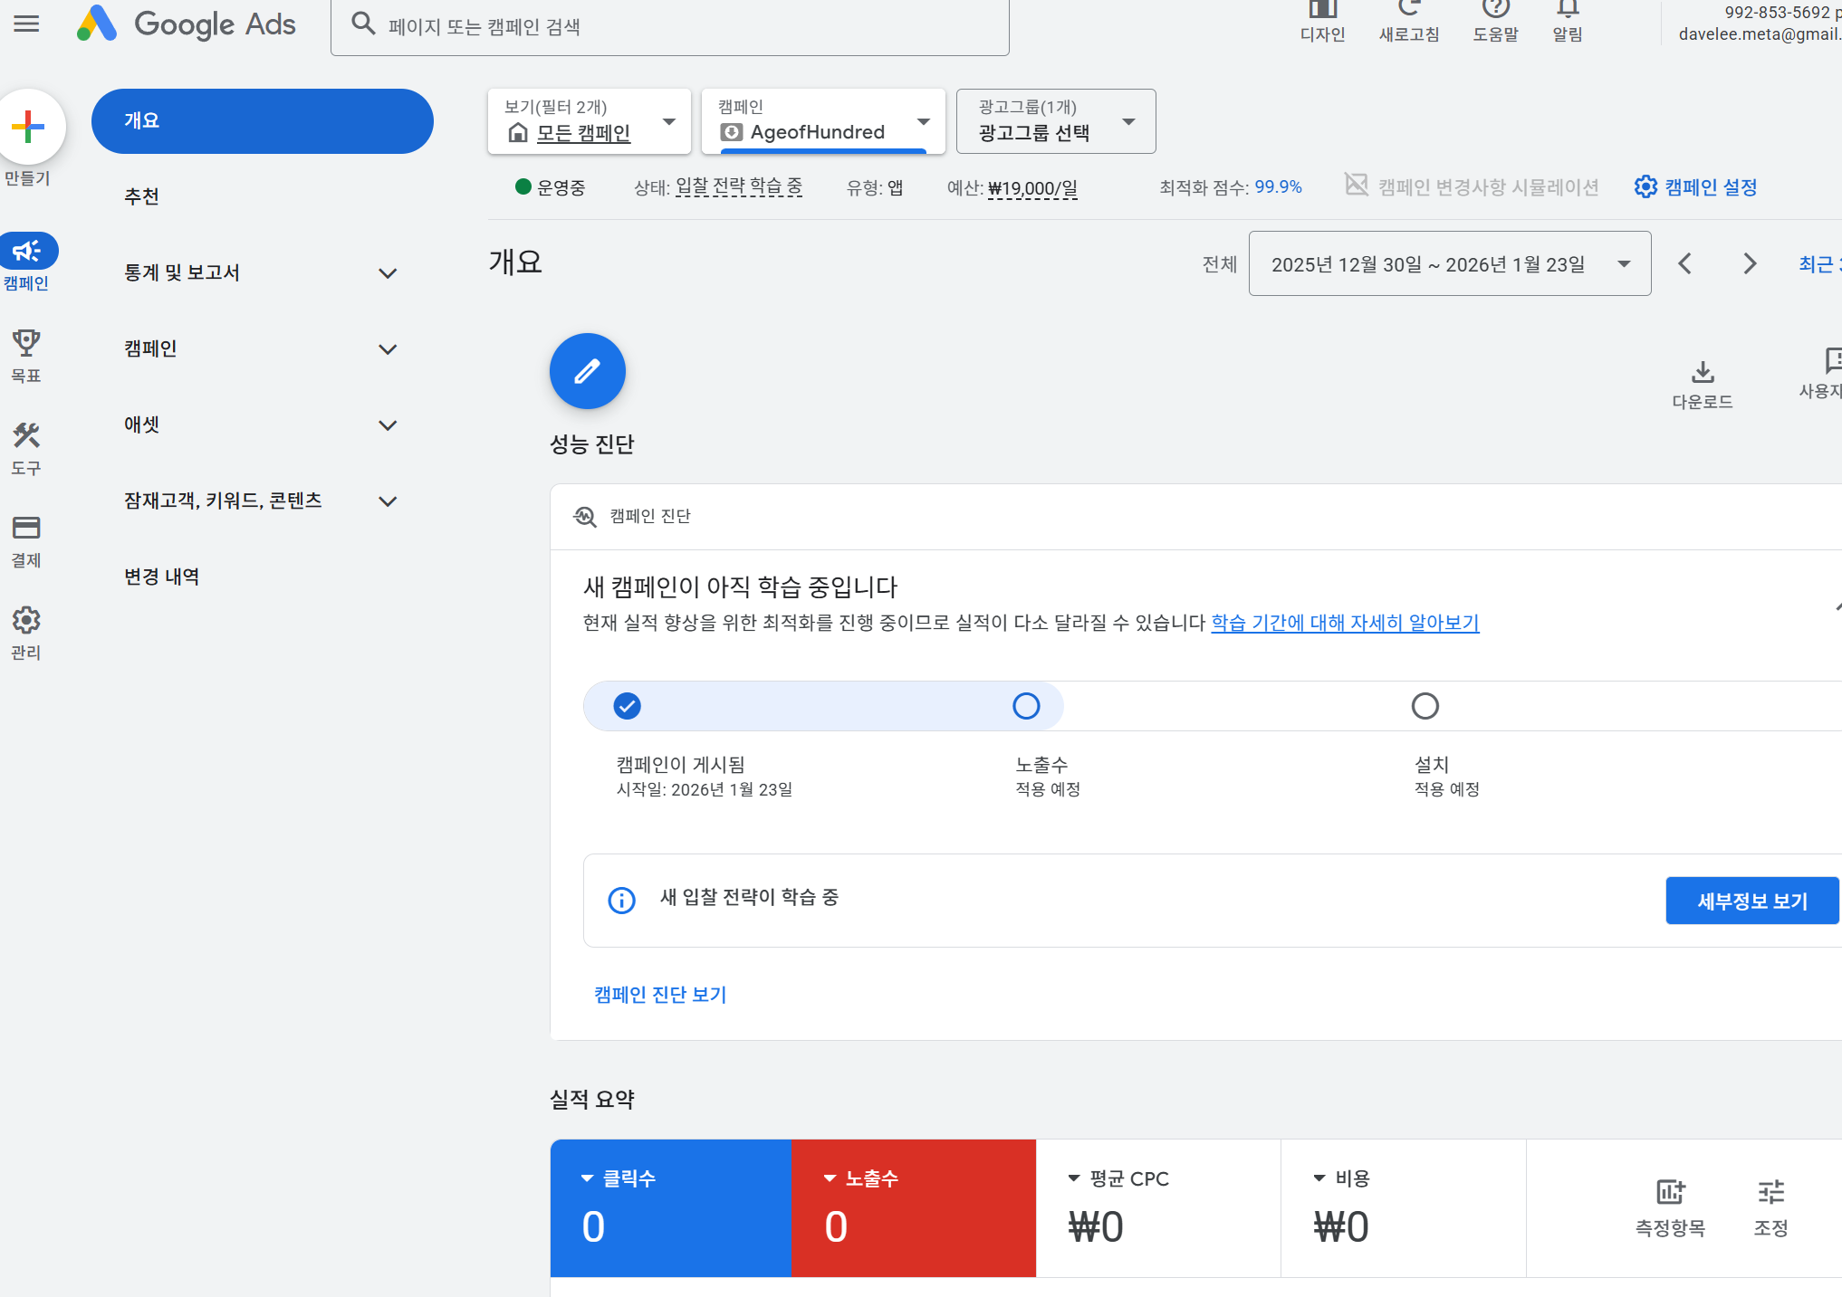The image size is (1842, 1297).
Task: Select the 노출수 progress step circle
Action: pos(1026,706)
